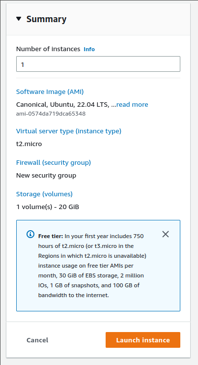Viewport: 198px width, 365px height.
Task: Open Virtual server type (instance type) link
Action: pyautogui.click(x=69, y=131)
